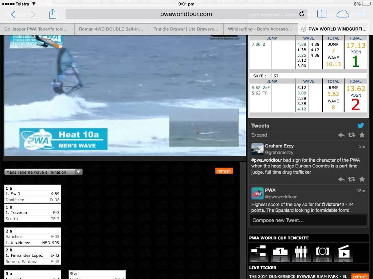The image size is (373, 279).
Task: Switch to Go Jaeger PWA Tenerife tab
Action: click(x=36, y=29)
